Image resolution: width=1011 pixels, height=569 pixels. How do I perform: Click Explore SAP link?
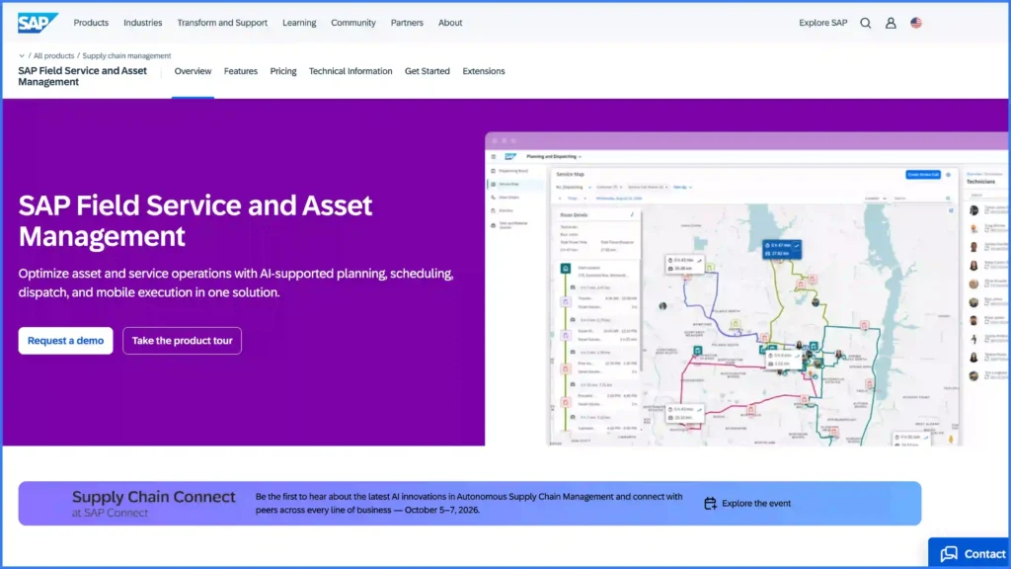[822, 23]
